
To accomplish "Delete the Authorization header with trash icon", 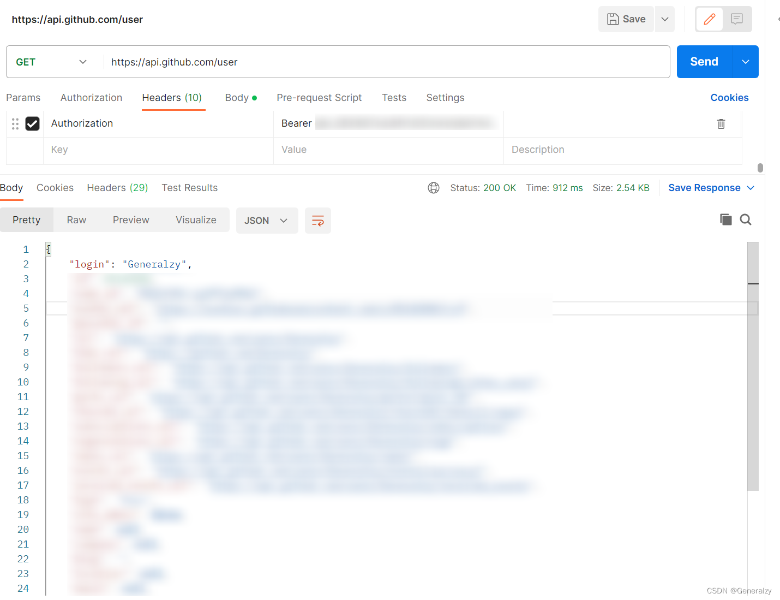I will point(721,124).
